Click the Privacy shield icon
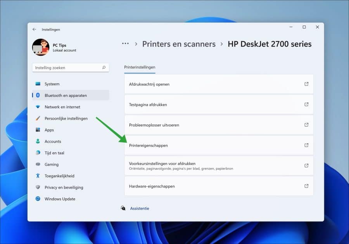The height and width of the screenshot is (244, 349). point(38,187)
